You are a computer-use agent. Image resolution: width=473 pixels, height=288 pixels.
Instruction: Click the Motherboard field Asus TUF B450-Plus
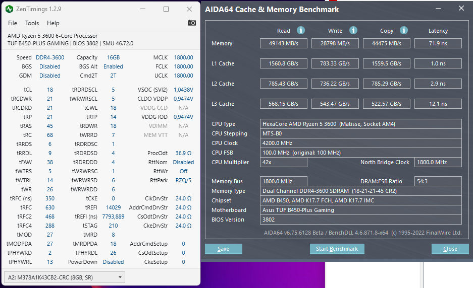pos(361,210)
